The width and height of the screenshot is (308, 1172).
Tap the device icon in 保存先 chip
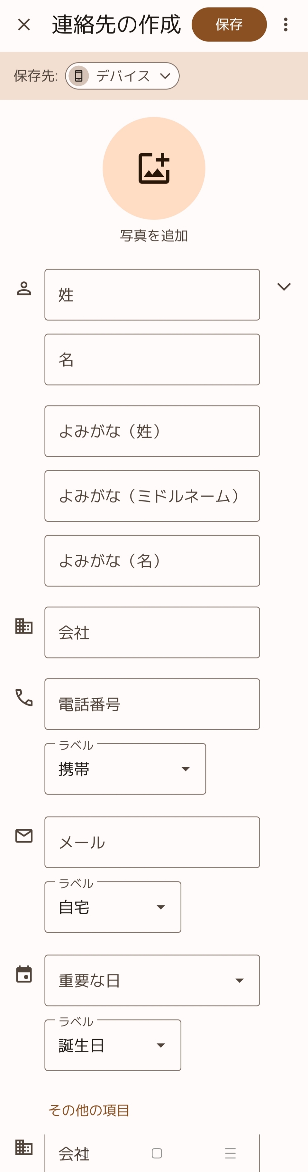point(79,75)
